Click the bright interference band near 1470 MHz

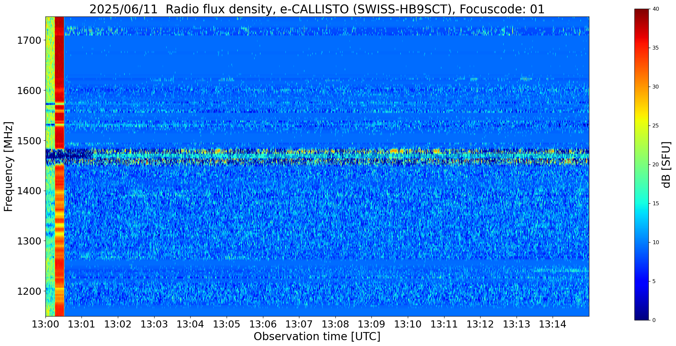pyautogui.click(x=317, y=156)
